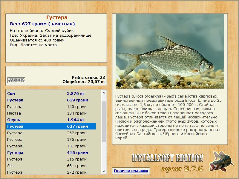Select the Густера 131 грамм row
Screen dimensions: 239x179
pyautogui.click(x=51, y=146)
